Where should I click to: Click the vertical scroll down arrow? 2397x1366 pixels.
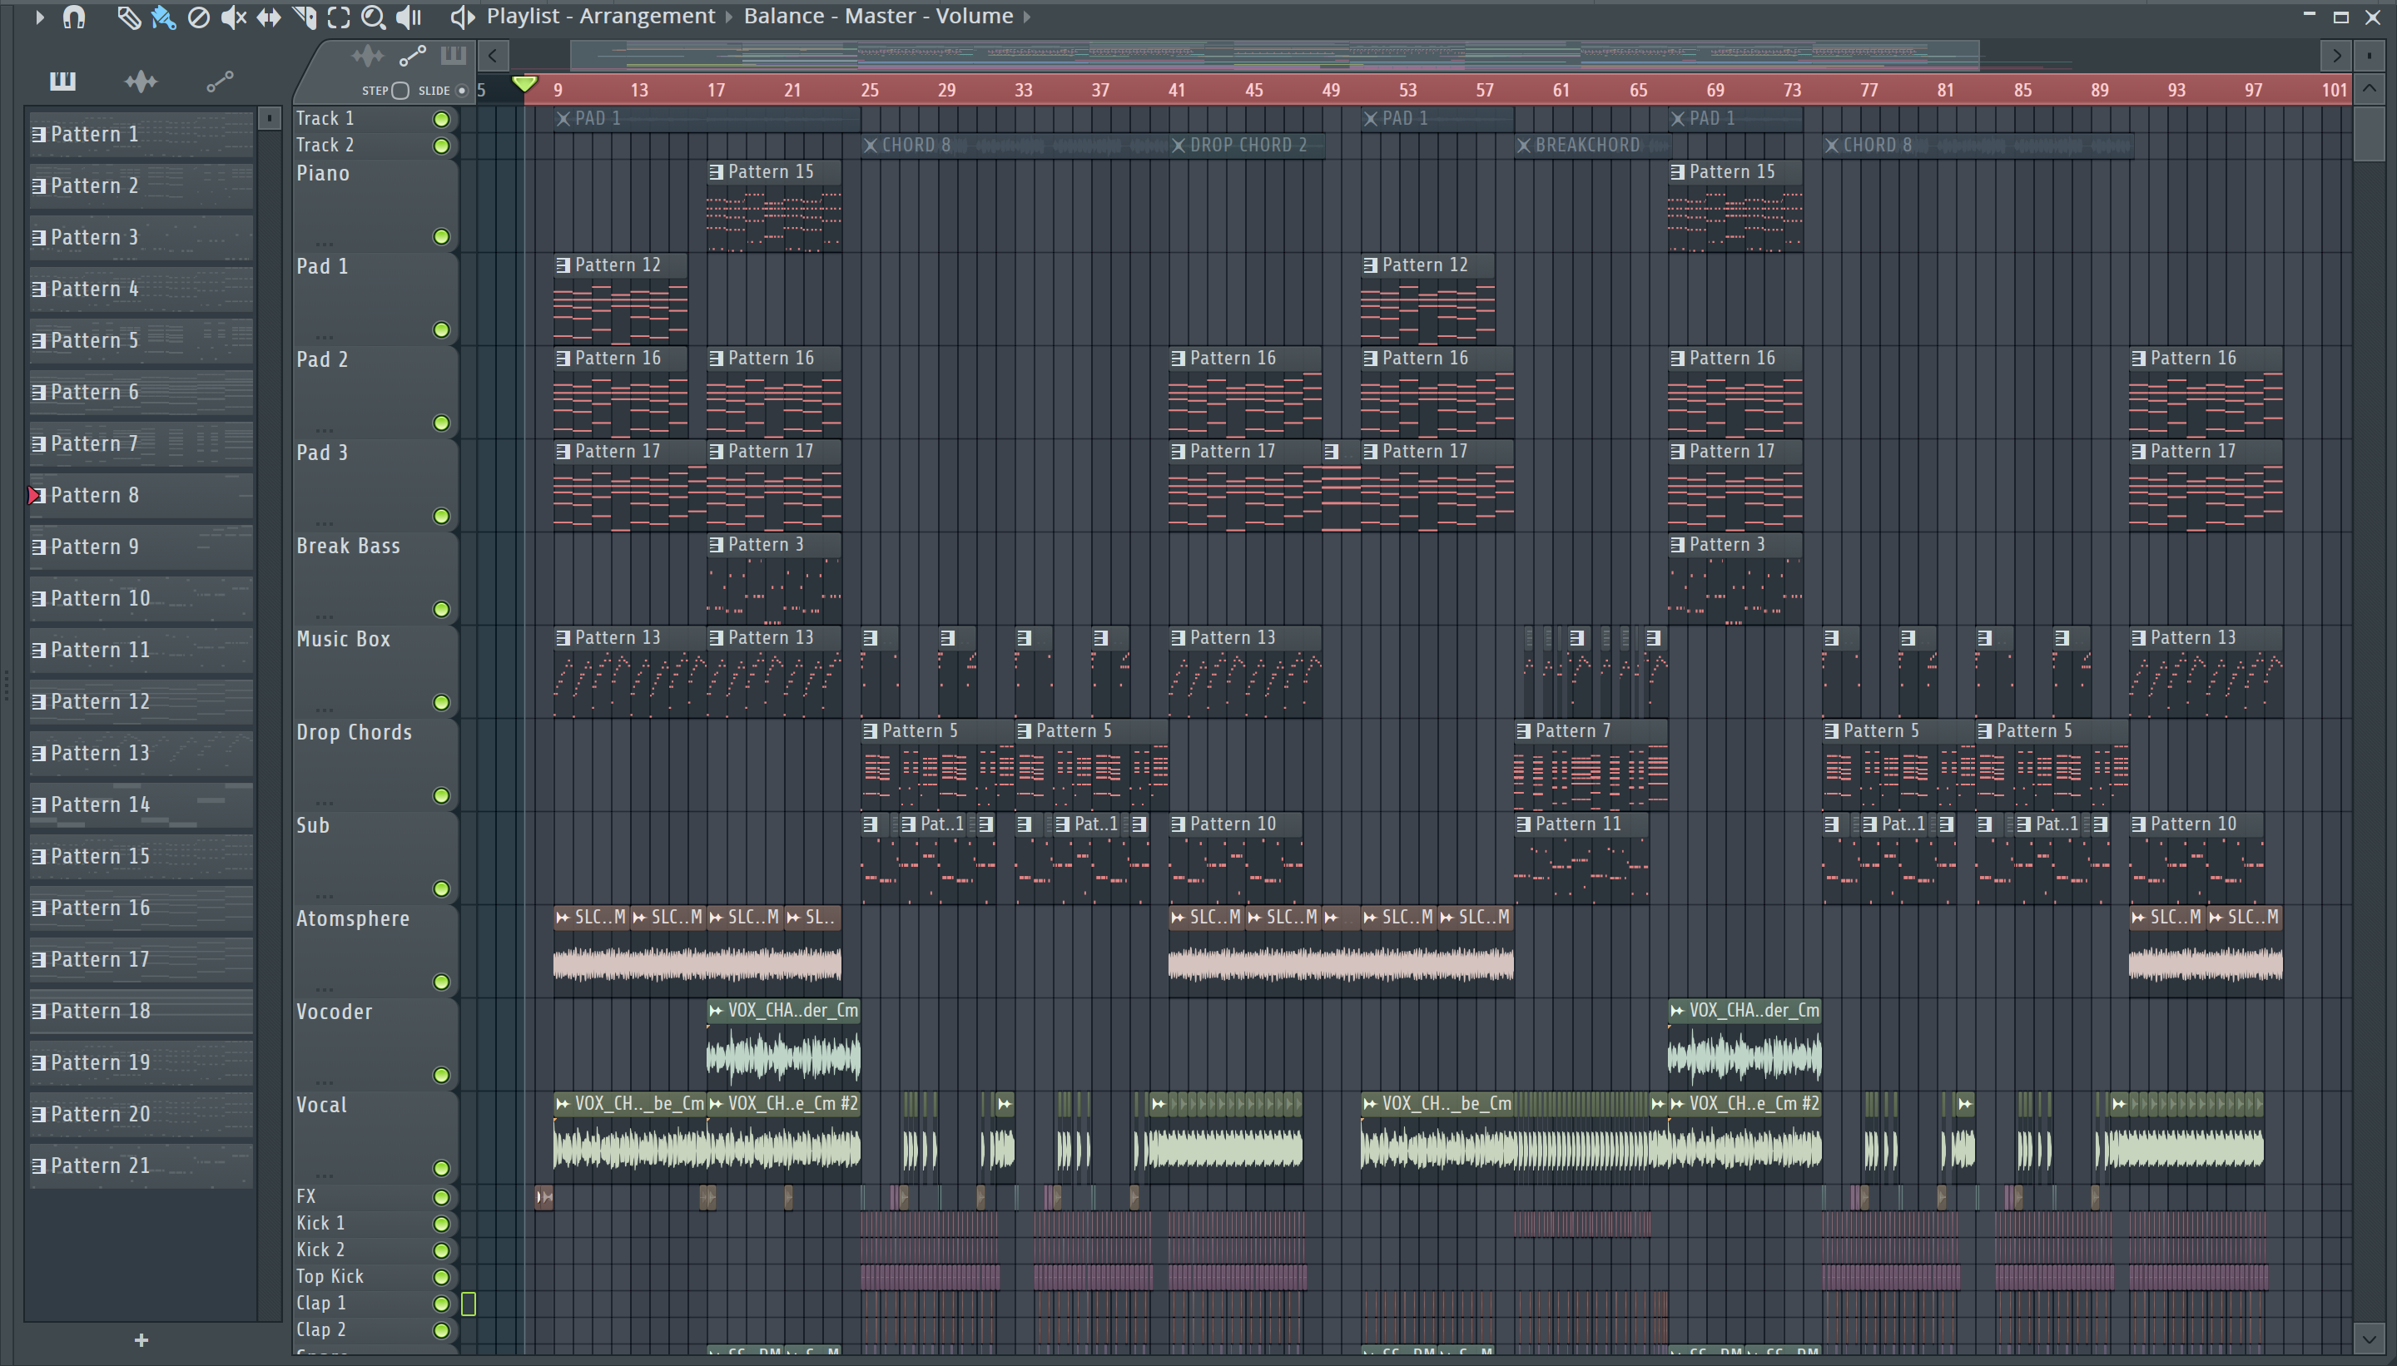tap(2370, 1339)
